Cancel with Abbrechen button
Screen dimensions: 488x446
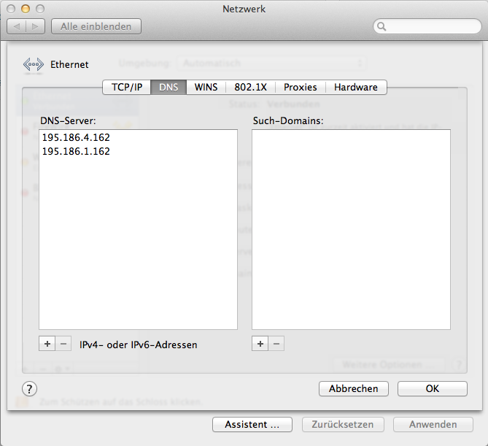click(354, 388)
